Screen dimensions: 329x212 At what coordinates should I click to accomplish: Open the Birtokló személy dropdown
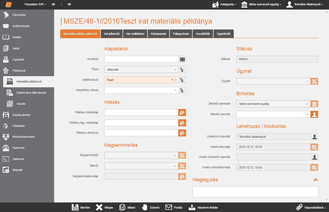click(x=273, y=114)
